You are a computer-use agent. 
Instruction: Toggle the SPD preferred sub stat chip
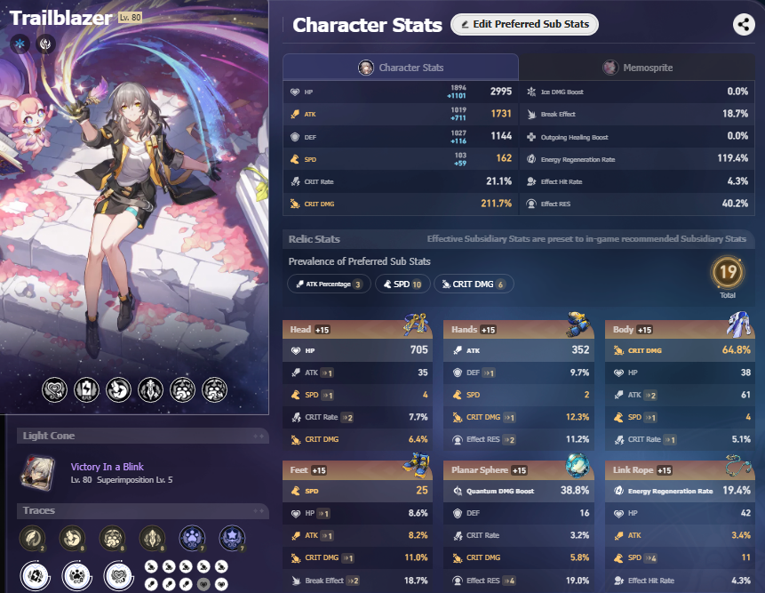(402, 284)
